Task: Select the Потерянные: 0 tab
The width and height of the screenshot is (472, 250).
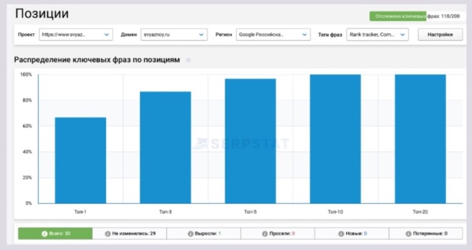Action: [426, 233]
